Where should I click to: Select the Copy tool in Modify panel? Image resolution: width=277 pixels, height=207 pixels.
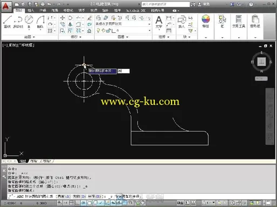[x=62, y=24]
